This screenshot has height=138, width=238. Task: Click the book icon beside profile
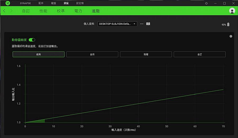148,24
